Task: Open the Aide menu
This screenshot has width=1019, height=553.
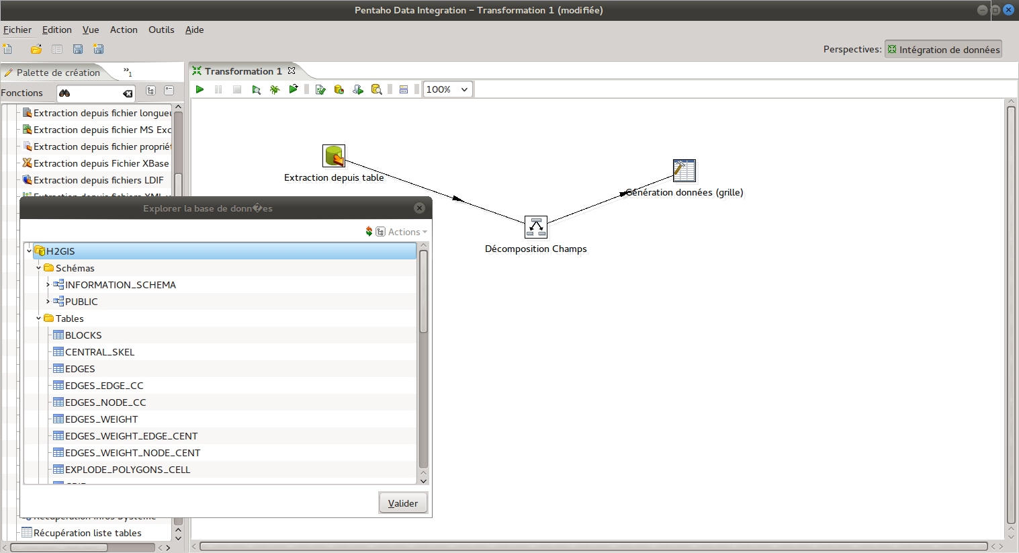Action: (x=195, y=30)
